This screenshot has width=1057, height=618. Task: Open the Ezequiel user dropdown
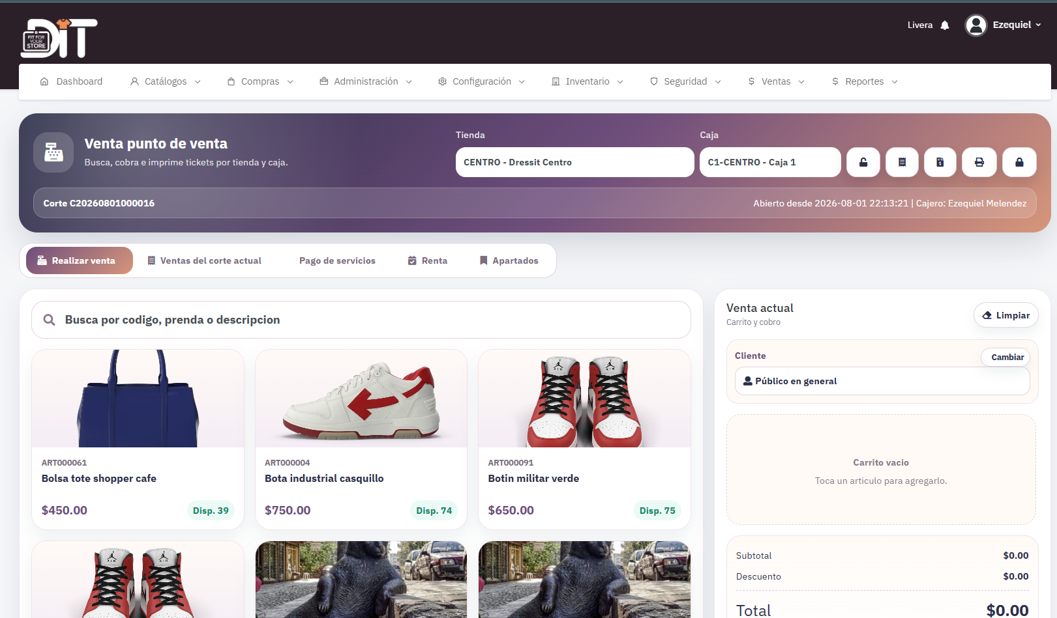pyautogui.click(x=1017, y=25)
